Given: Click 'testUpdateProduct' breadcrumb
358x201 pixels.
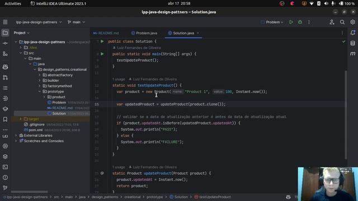Looking at the screenshot, I should pyautogui.click(x=213, y=197).
